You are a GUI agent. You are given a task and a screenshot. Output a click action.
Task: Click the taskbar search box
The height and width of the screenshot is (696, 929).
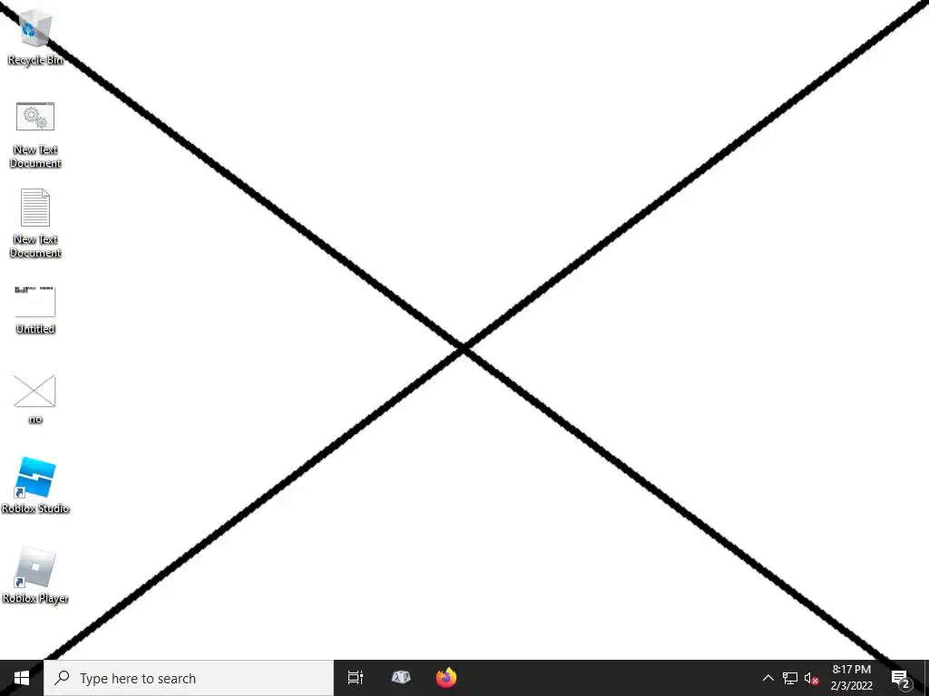pyautogui.click(x=189, y=678)
